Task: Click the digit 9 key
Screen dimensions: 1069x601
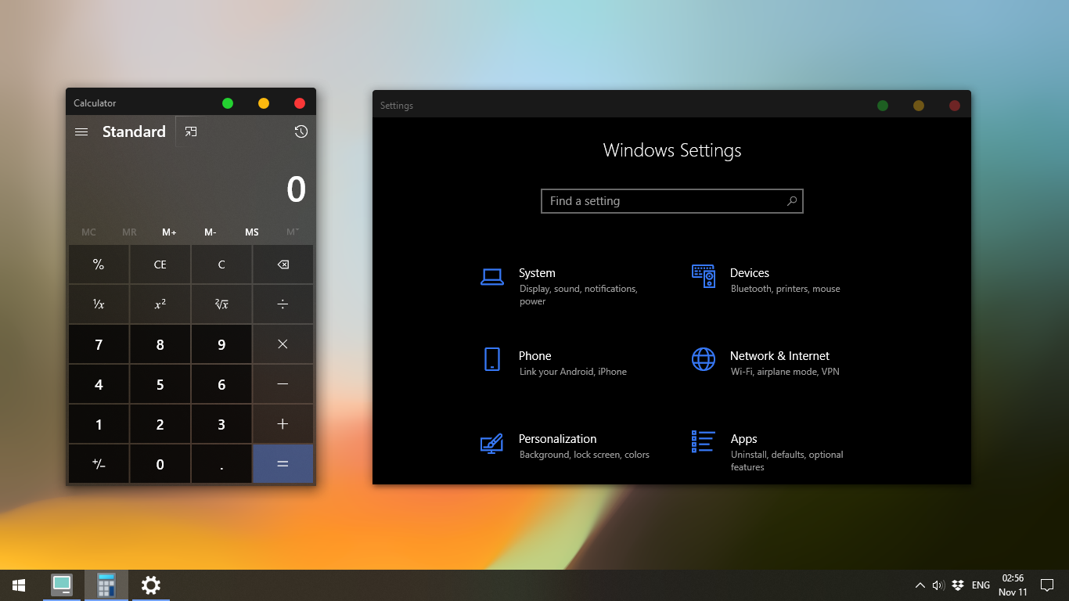Action: click(221, 344)
